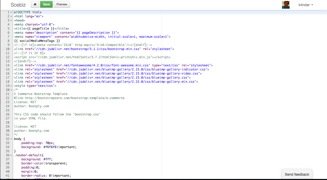Screen dimensions: 327x180
Task: Click the 'border-radius: 0!important;' line
Action: pyautogui.click(x=46, y=176)
